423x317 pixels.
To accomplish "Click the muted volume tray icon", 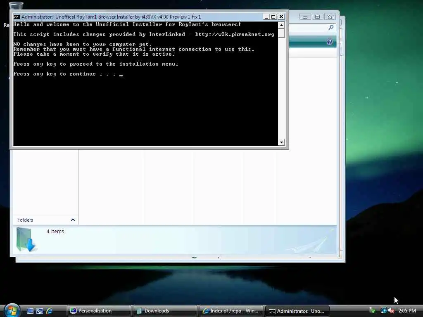I will pos(392,310).
